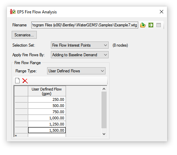Expand the Apply Fire Flows By dropdown
The height and width of the screenshot is (155, 177).
(x=80, y=55)
